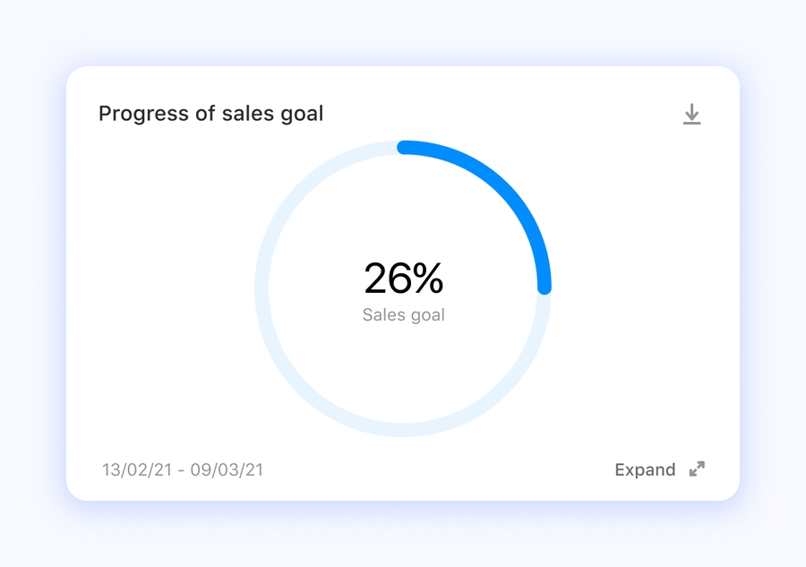The height and width of the screenshot is (567, 806).
Task: Open the 13/02/21 - 09/03/21 date range
Action: (183, 469)
